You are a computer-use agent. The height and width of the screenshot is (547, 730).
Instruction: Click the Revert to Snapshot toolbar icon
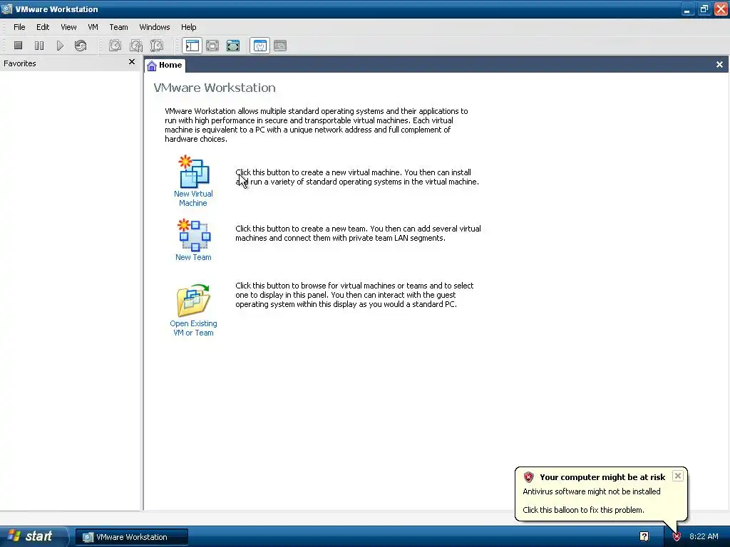[136, 46]
